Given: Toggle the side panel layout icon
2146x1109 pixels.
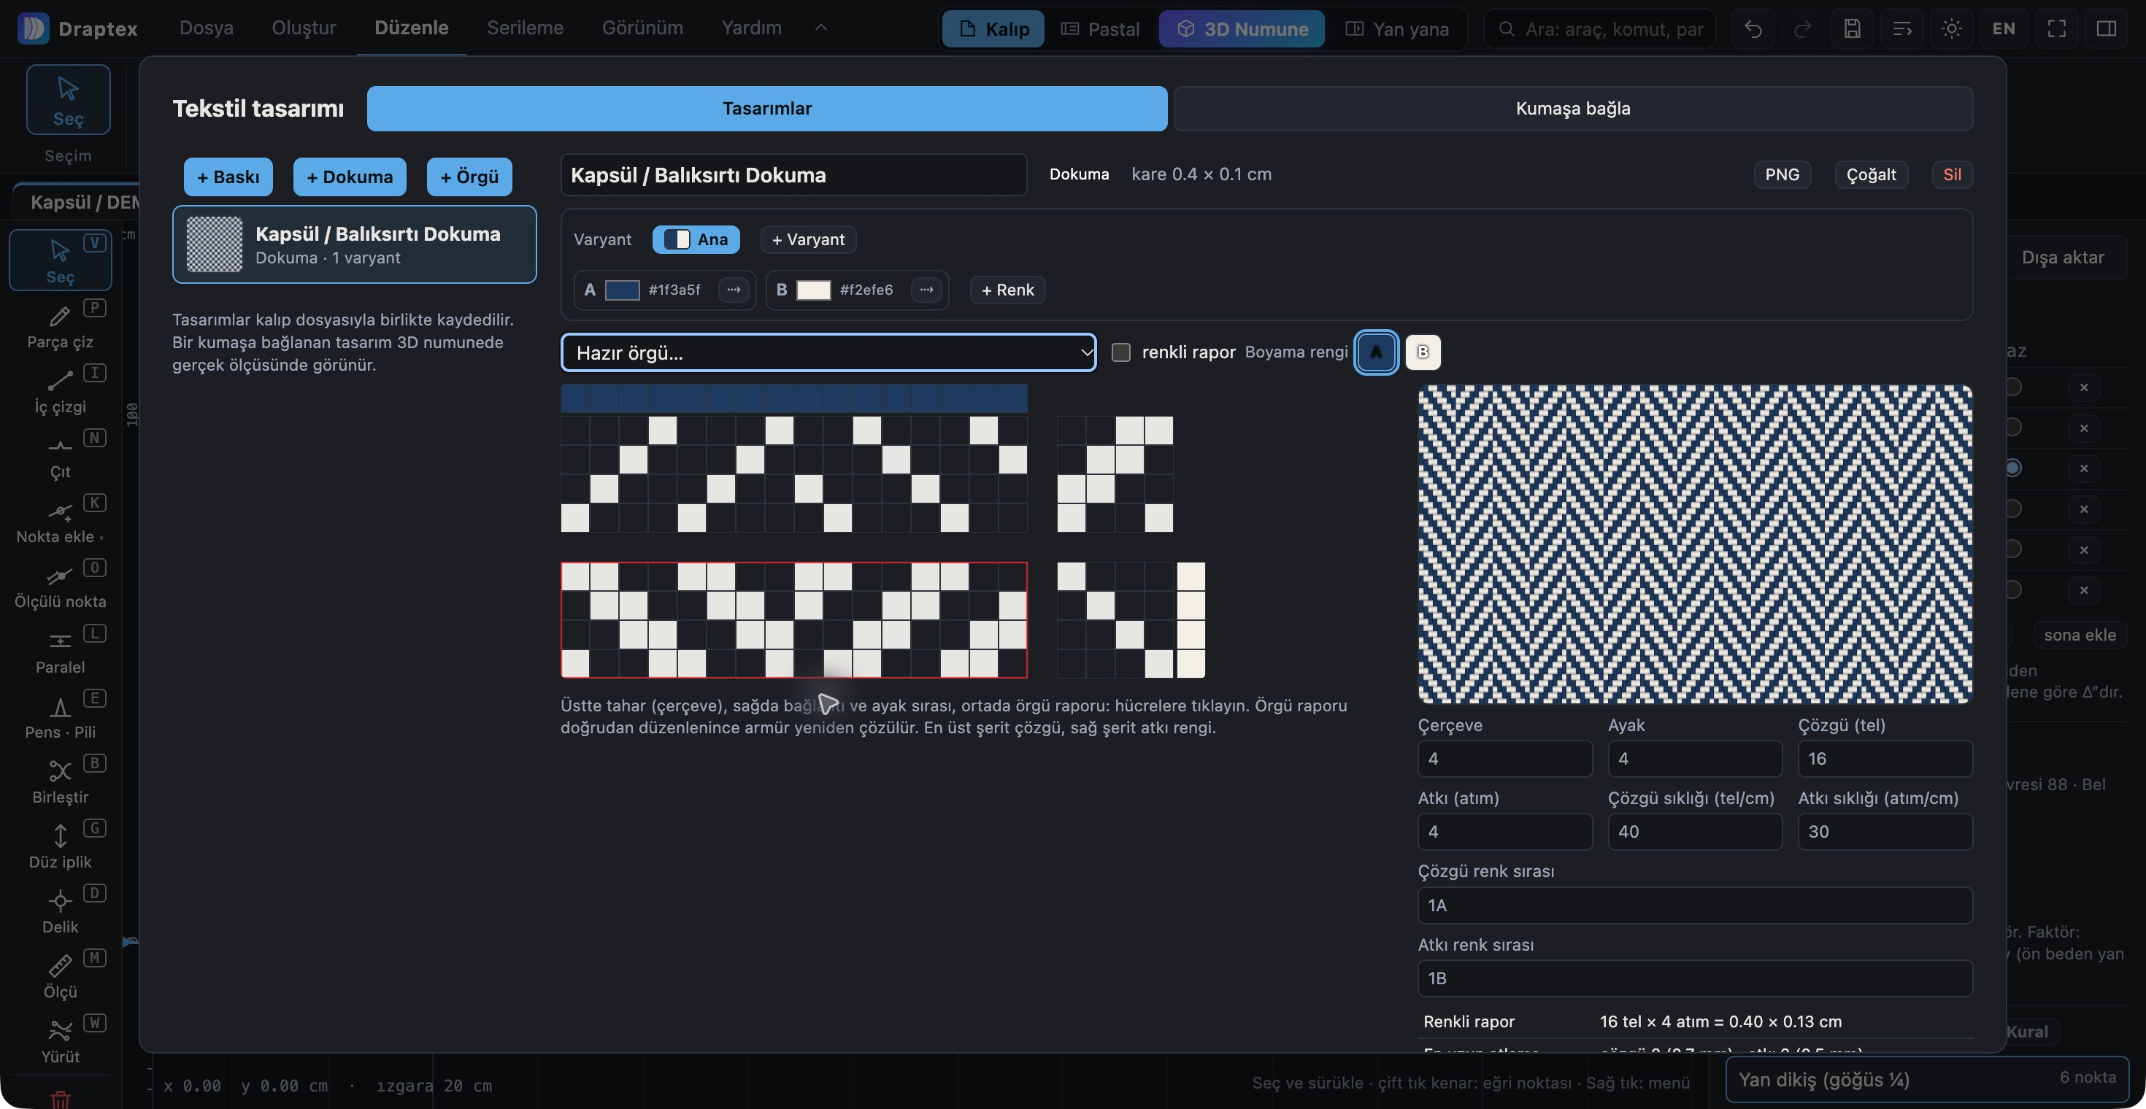Looking at the screenshot, I should [x=2106, y=29].
